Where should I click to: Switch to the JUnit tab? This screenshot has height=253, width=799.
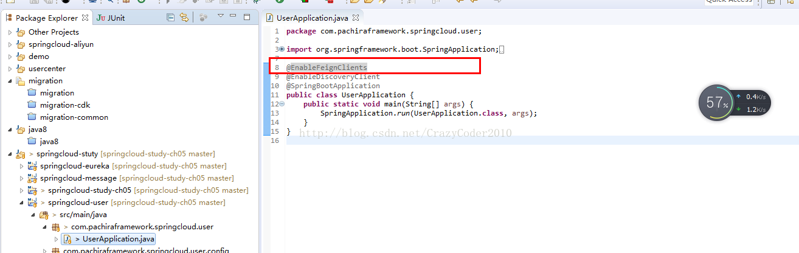point(111,18)
